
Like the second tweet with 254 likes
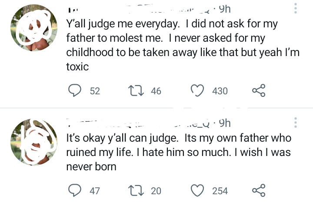pos(197,190)
